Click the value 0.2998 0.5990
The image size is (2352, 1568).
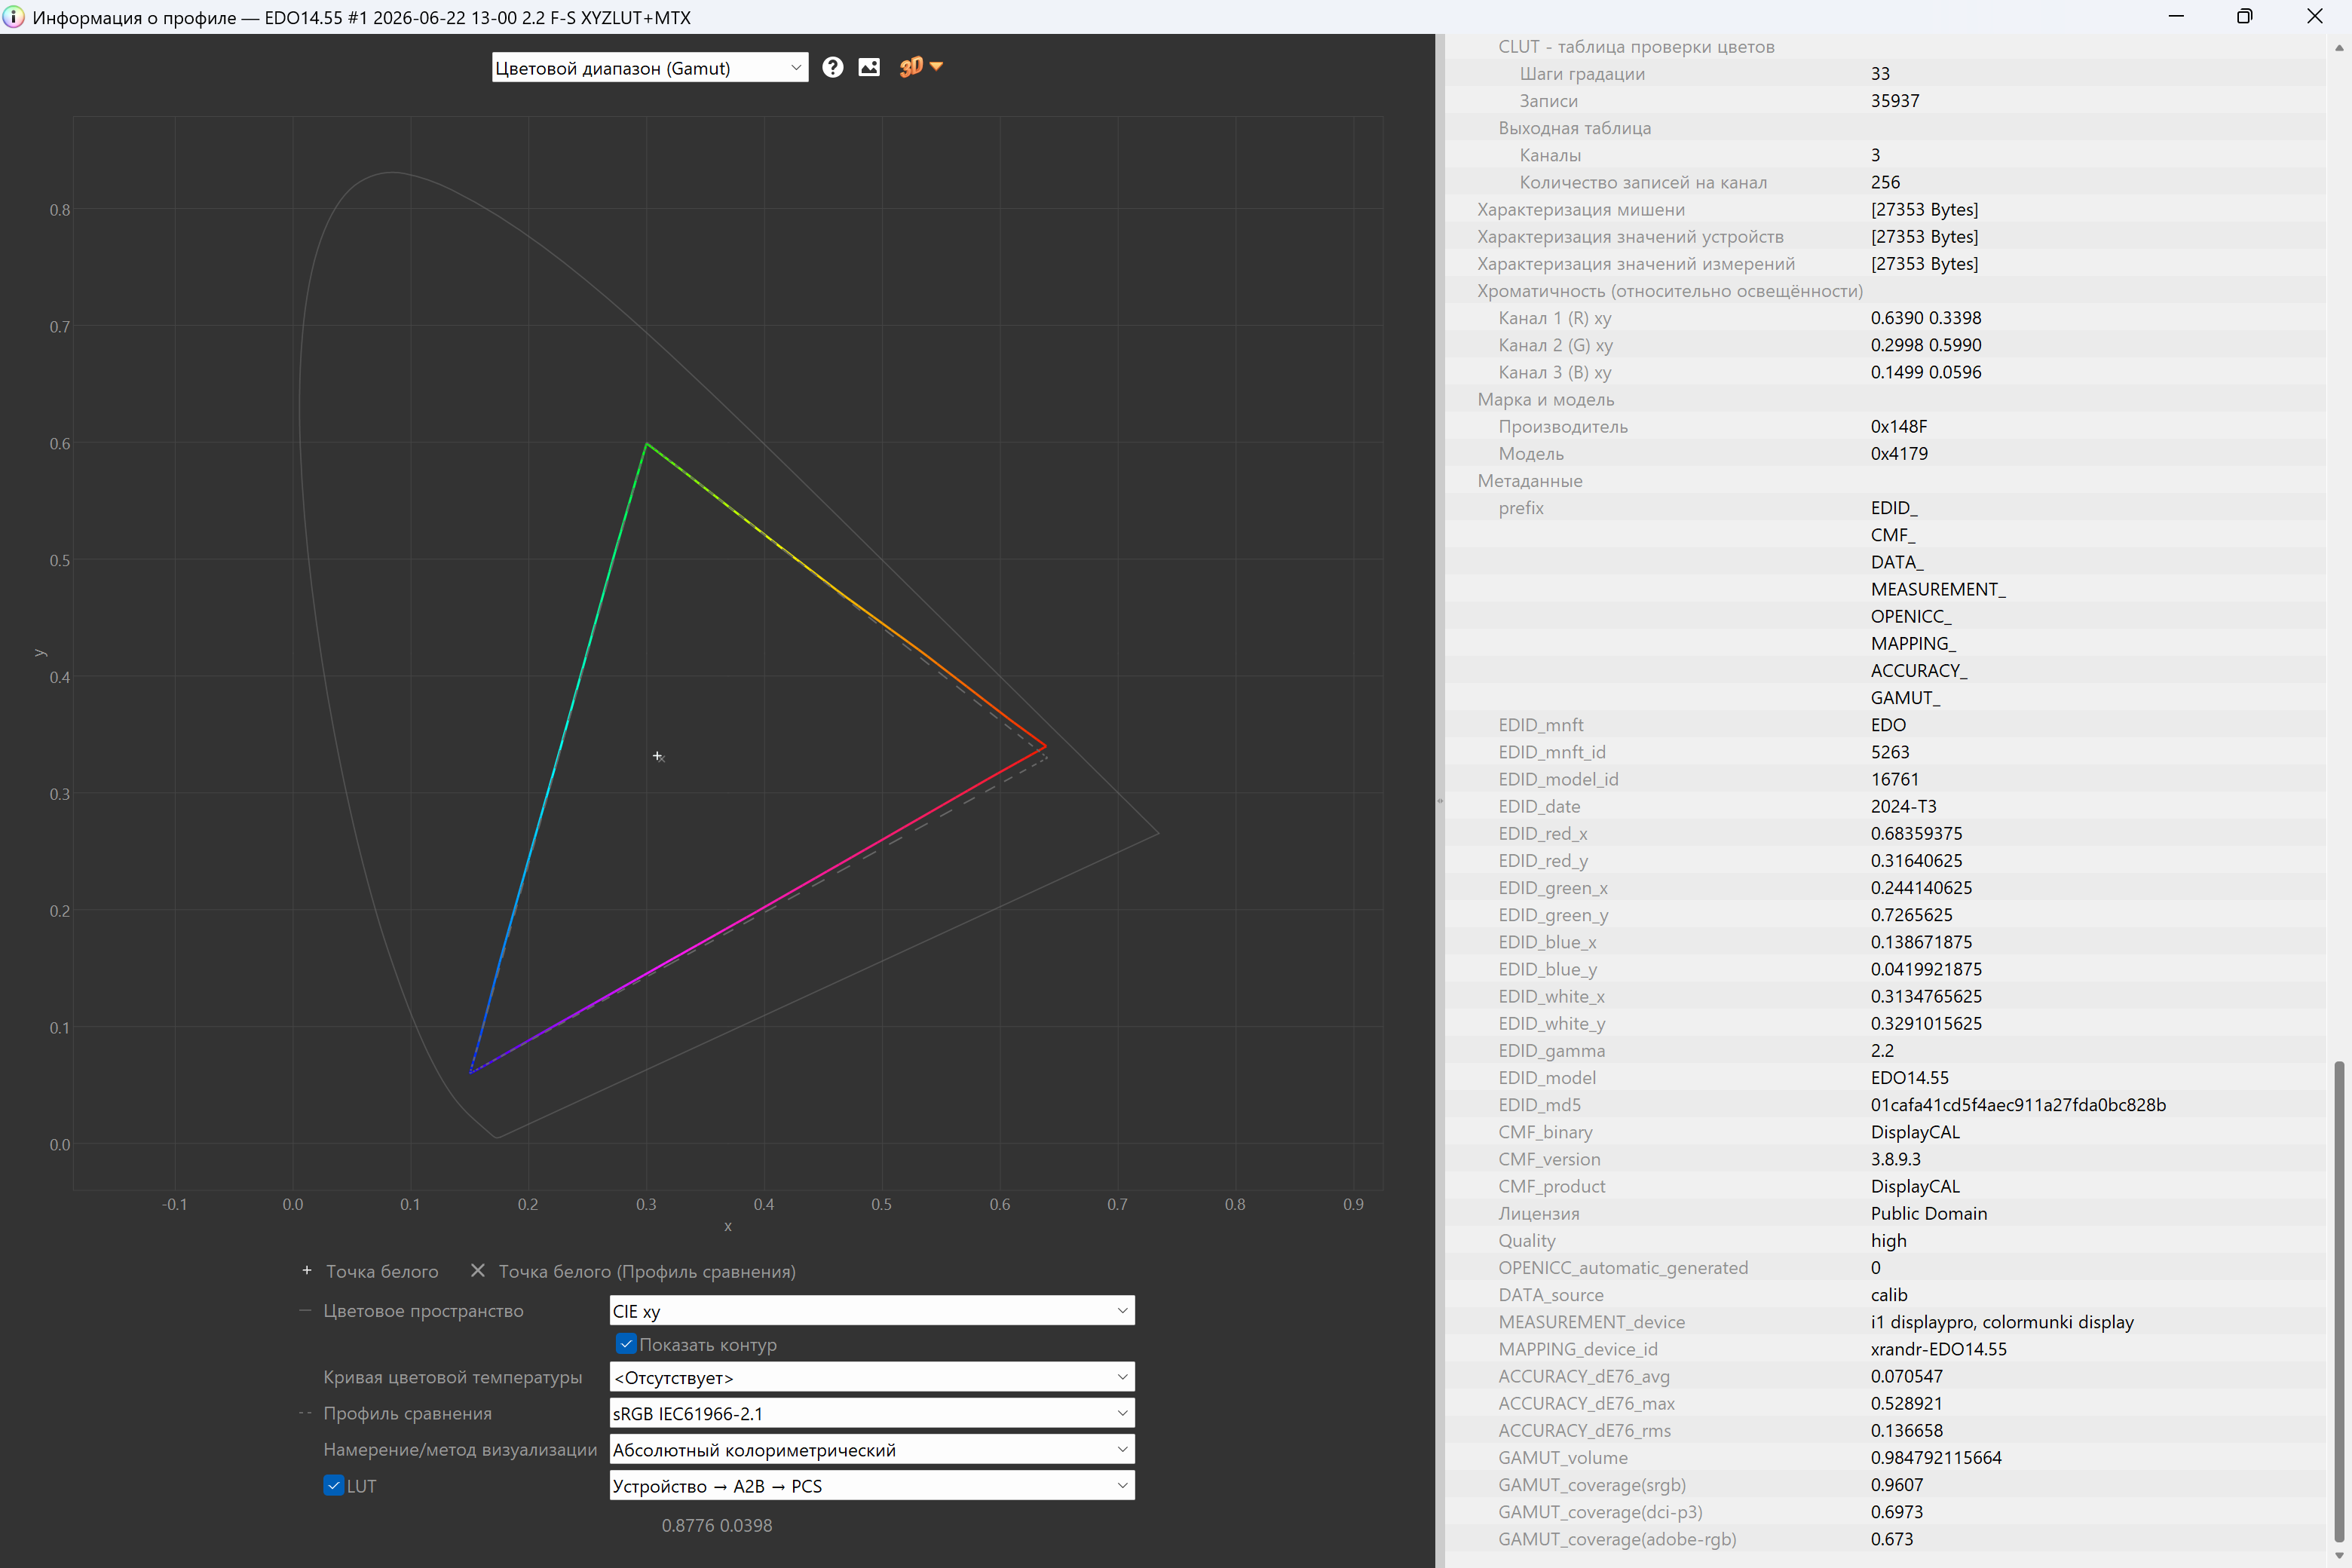click(1926, 345)
